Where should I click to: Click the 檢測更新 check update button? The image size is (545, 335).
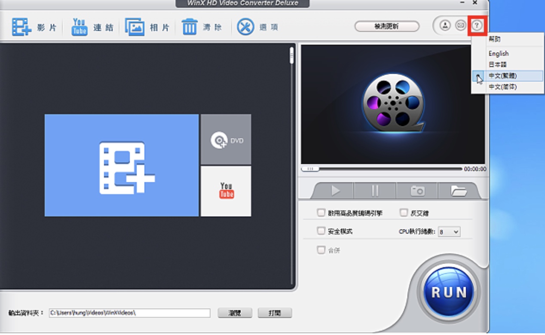pos(386,26)
